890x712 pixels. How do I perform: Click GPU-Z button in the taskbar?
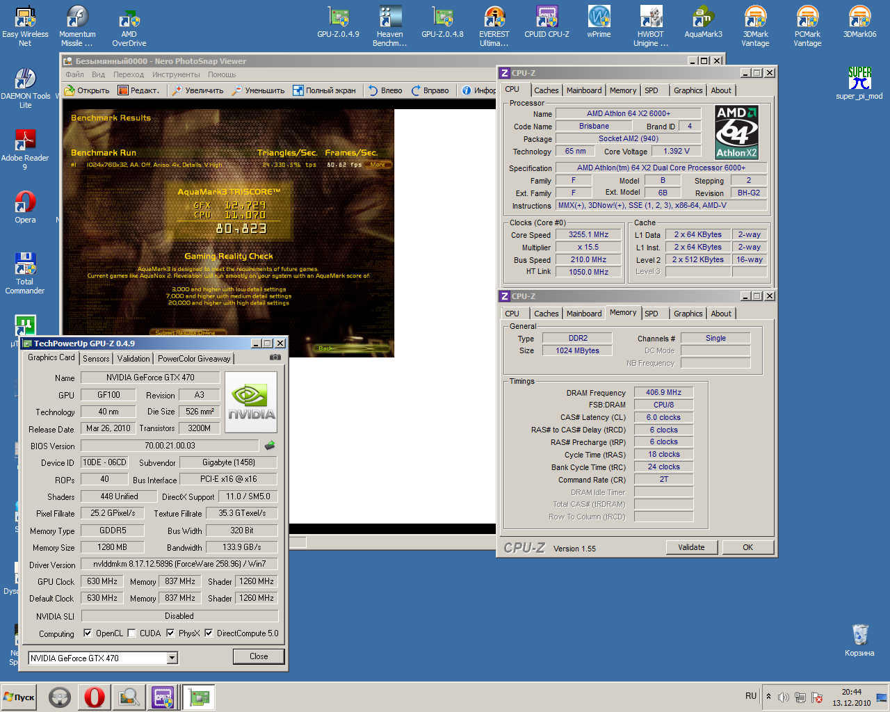pos(200,697)
